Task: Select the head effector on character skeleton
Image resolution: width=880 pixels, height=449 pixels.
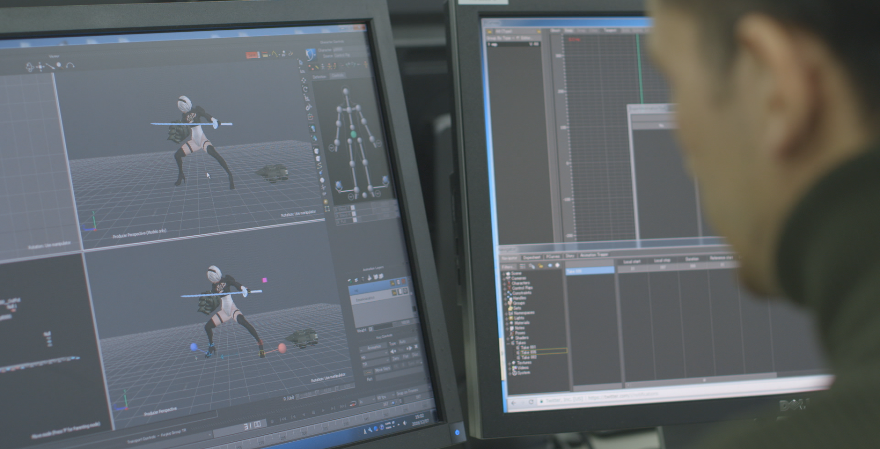Action: 346,91
